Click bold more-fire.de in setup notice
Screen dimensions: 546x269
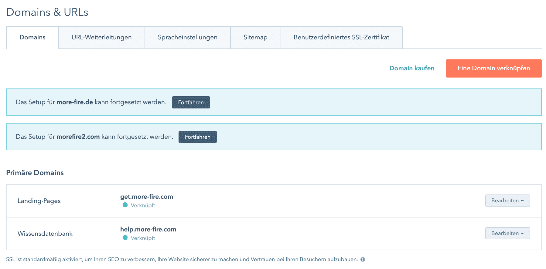[75, 102]
